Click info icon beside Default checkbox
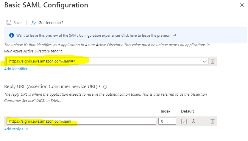248x141 pixels. [194, 121]
